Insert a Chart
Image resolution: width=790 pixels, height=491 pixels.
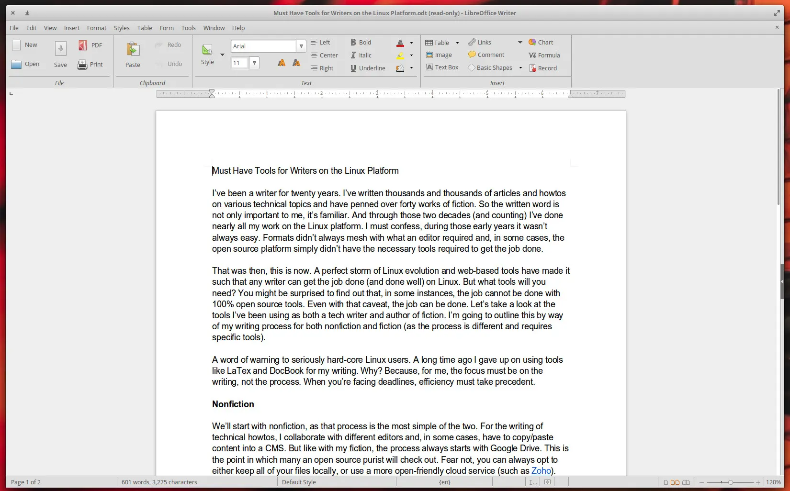point(542,42)
